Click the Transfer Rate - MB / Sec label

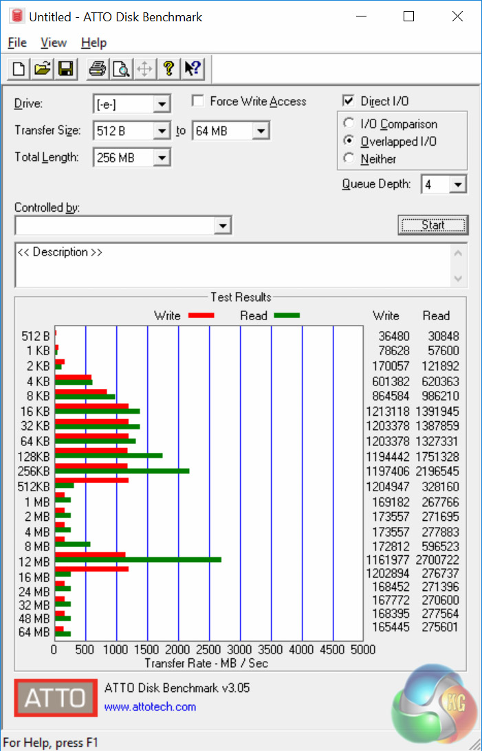[x=206, y=663]
